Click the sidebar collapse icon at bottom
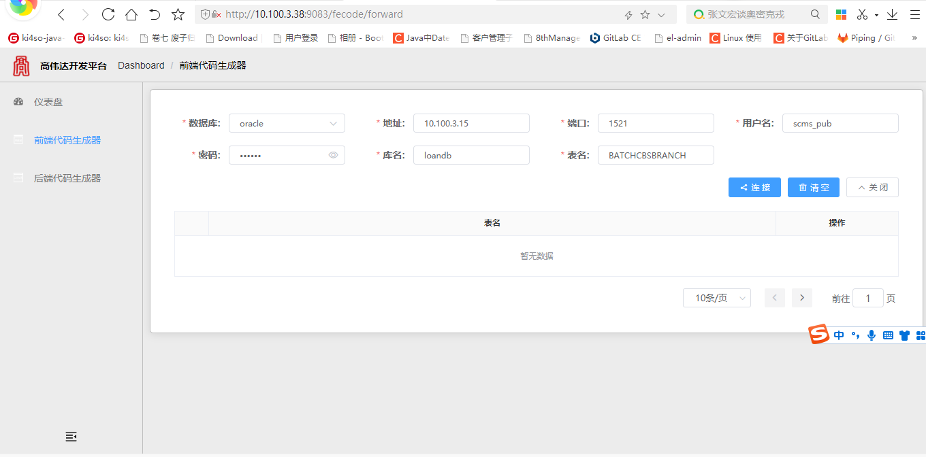Screen dimensions: 926x457 pos(71,437)
